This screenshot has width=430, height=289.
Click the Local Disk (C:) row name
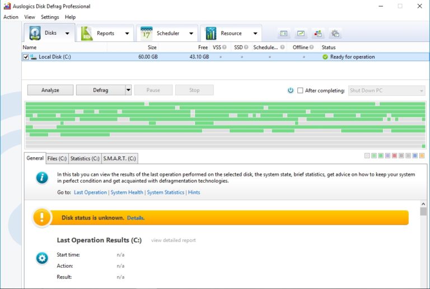click(x=55, y=57)
